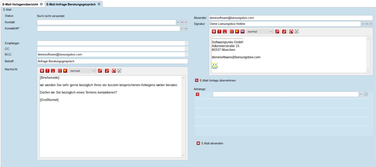Click the Betreff subject field

click(112, 61)
